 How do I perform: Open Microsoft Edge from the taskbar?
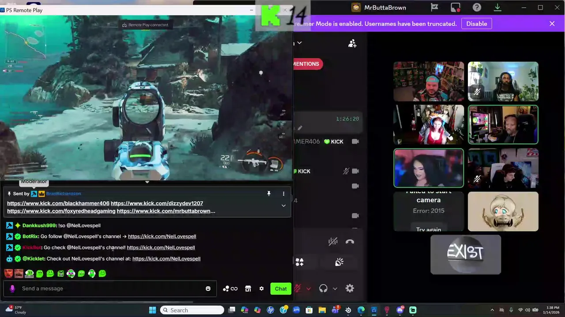[x=361, y=310]
